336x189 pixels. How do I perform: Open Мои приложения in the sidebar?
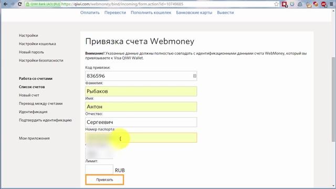click(34, 138)
